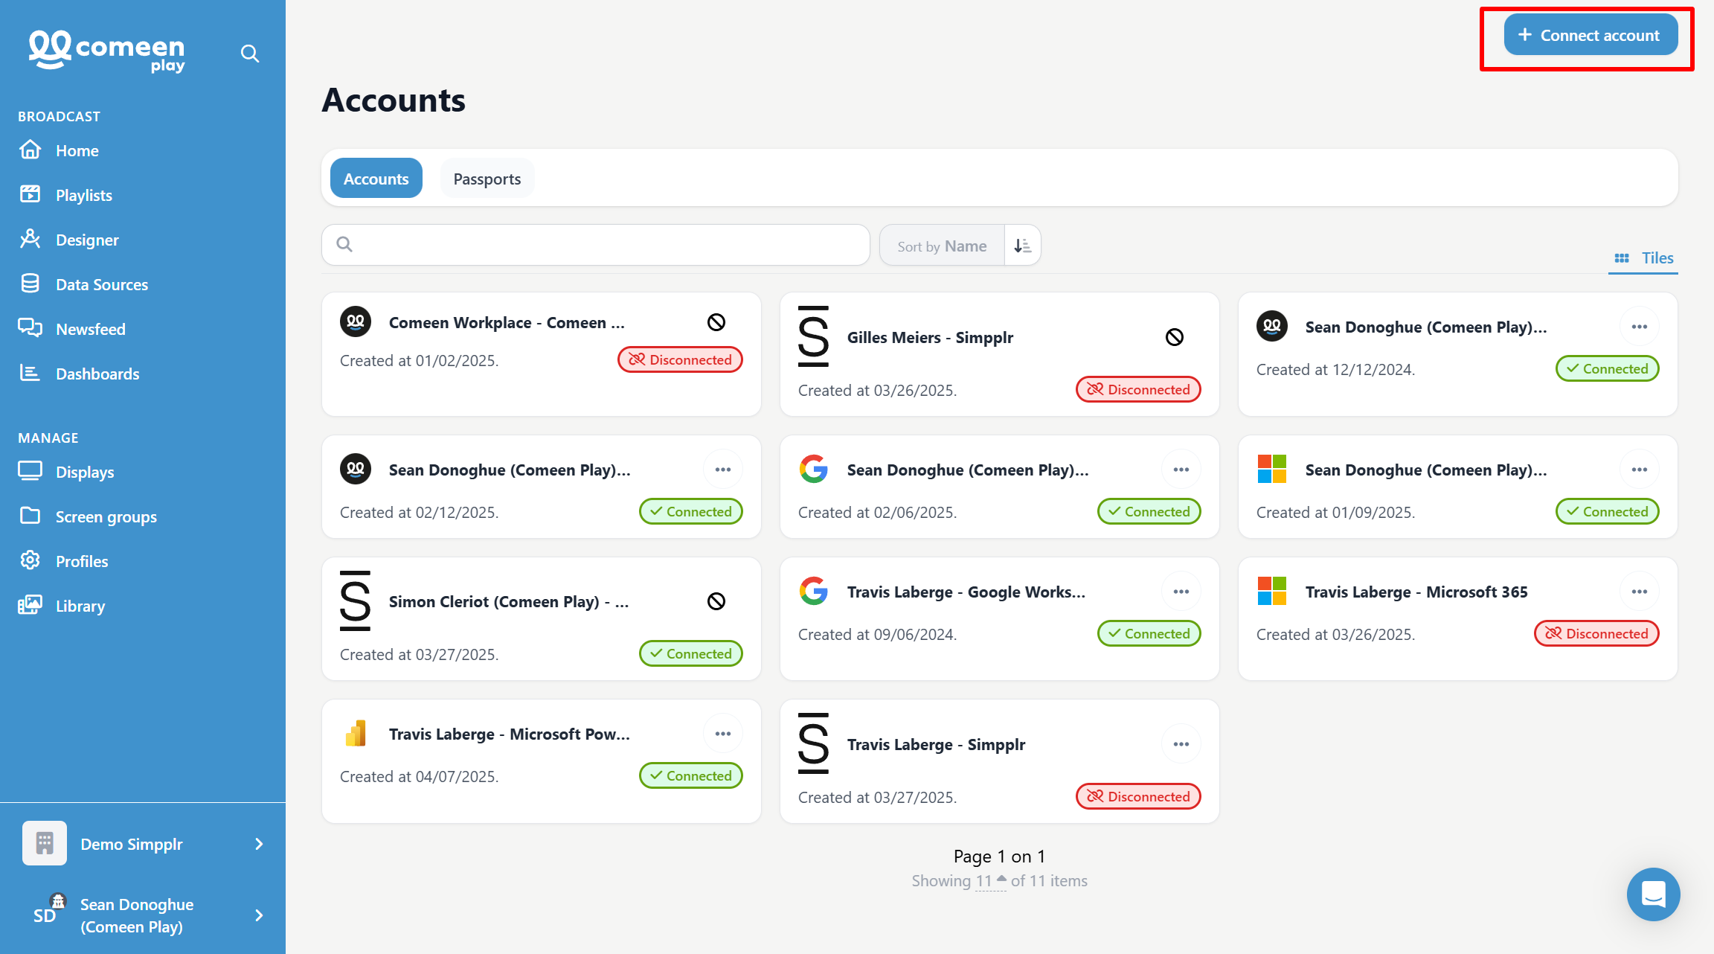Click the Accounts page heading
The image size is (1714, 954).
pos(394,100)
